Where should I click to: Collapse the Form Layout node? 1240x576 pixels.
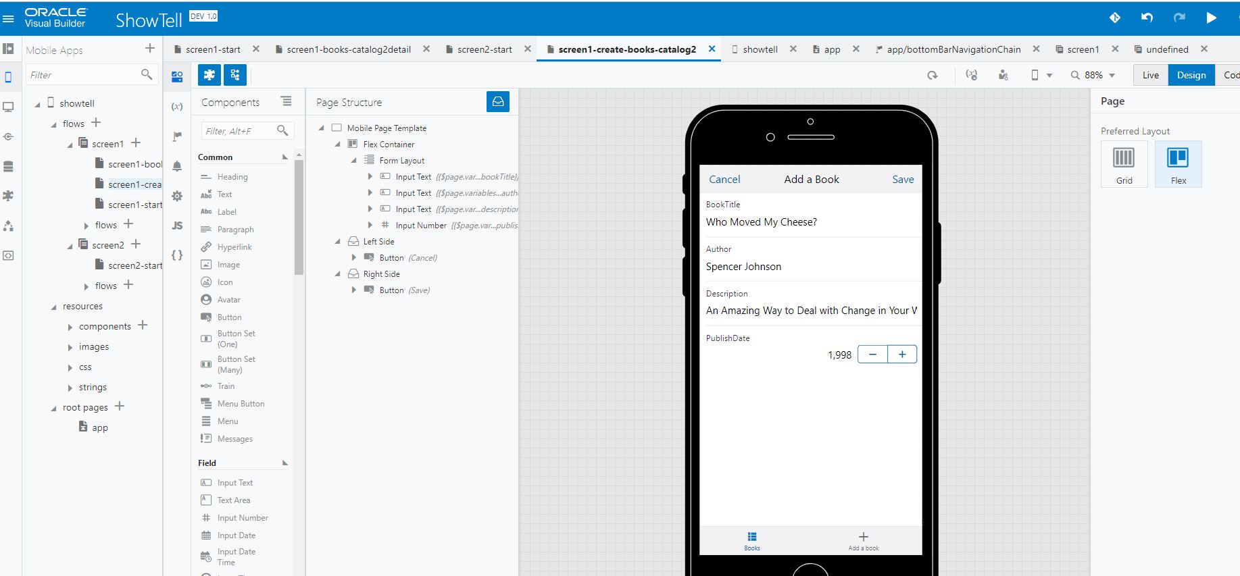pyautogui.click(x=353, y=161)
